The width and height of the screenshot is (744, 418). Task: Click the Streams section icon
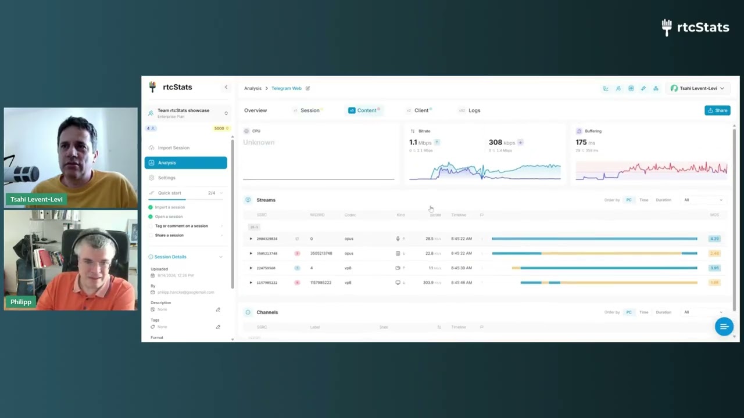[248, 200]
